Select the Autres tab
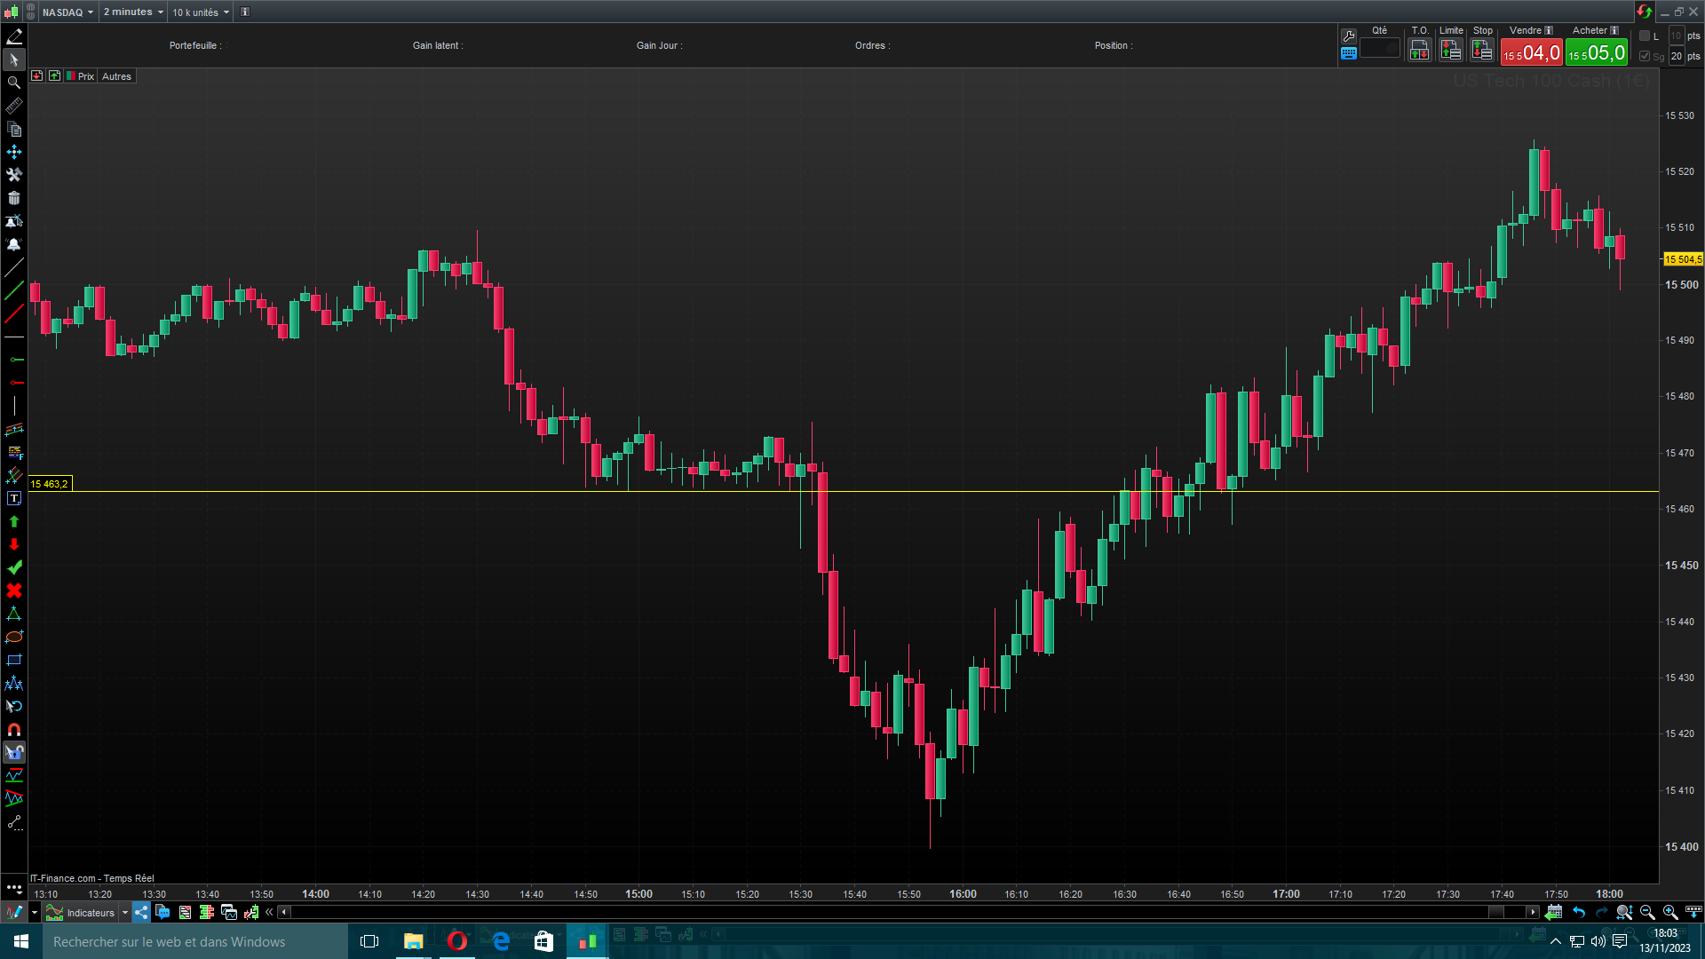This screenshot has width=1705, height=959. click(x=116, y=76)
